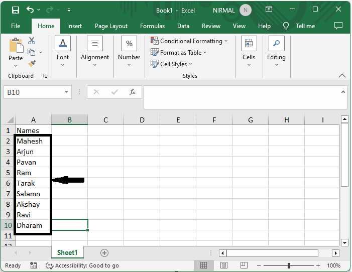Open the Page Layout tab

(x=111, y=26)
